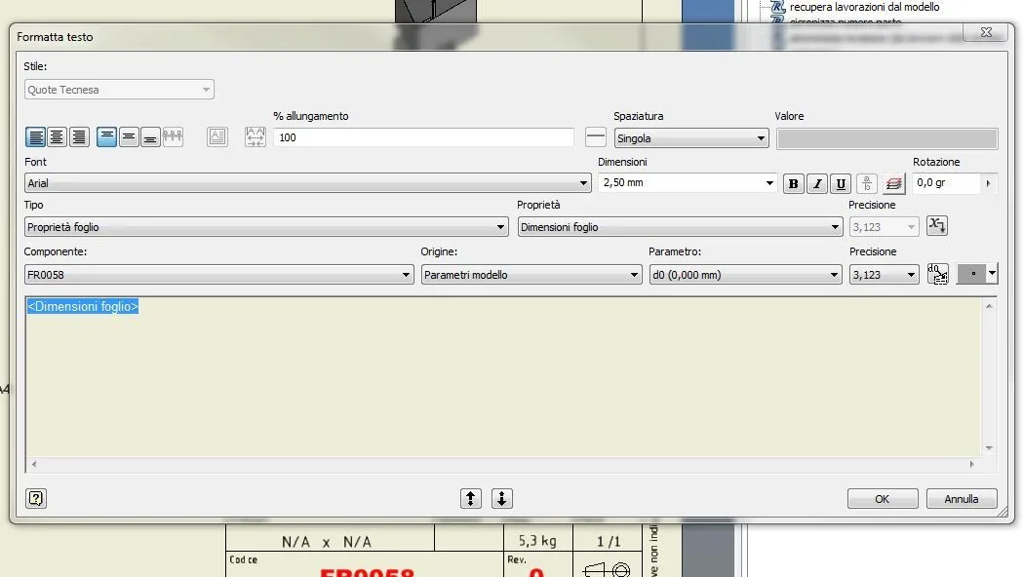Click the line spacing icon before Spaziatura
The width and height of the screenshot is (1023, 577).
pyautogui.click(x=595, y=136)
